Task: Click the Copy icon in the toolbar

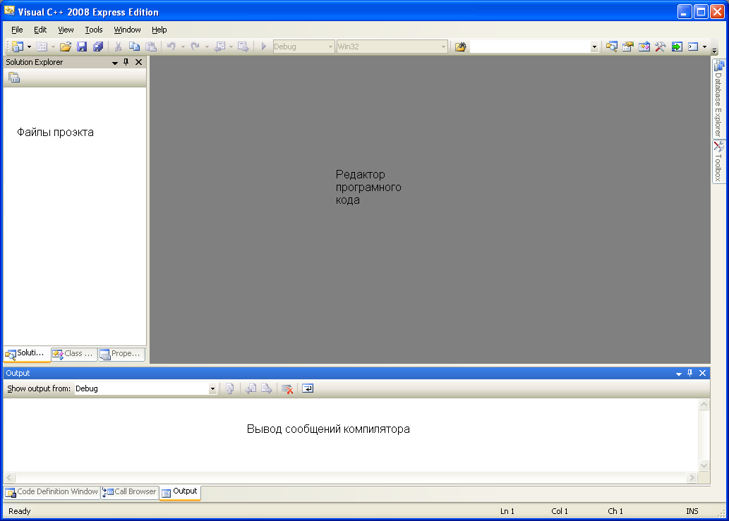Action: 134,47
